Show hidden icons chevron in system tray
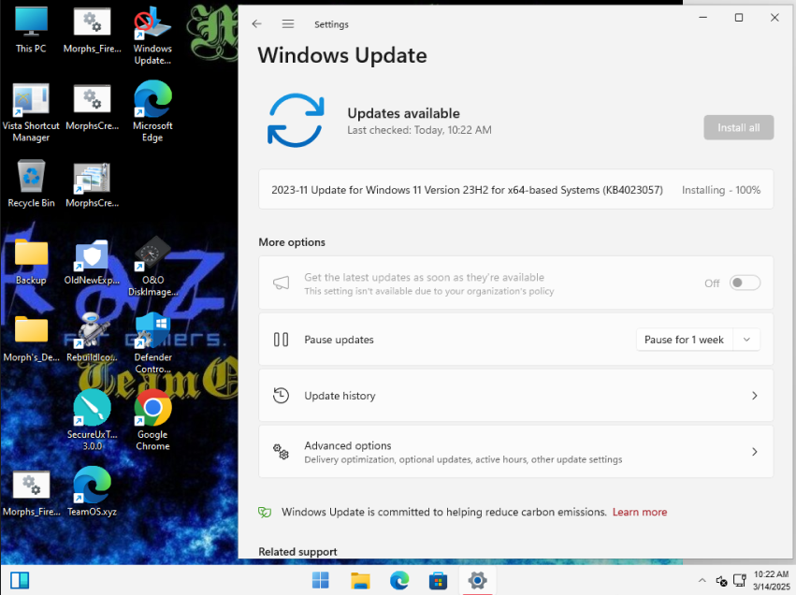 click(702, 580)
